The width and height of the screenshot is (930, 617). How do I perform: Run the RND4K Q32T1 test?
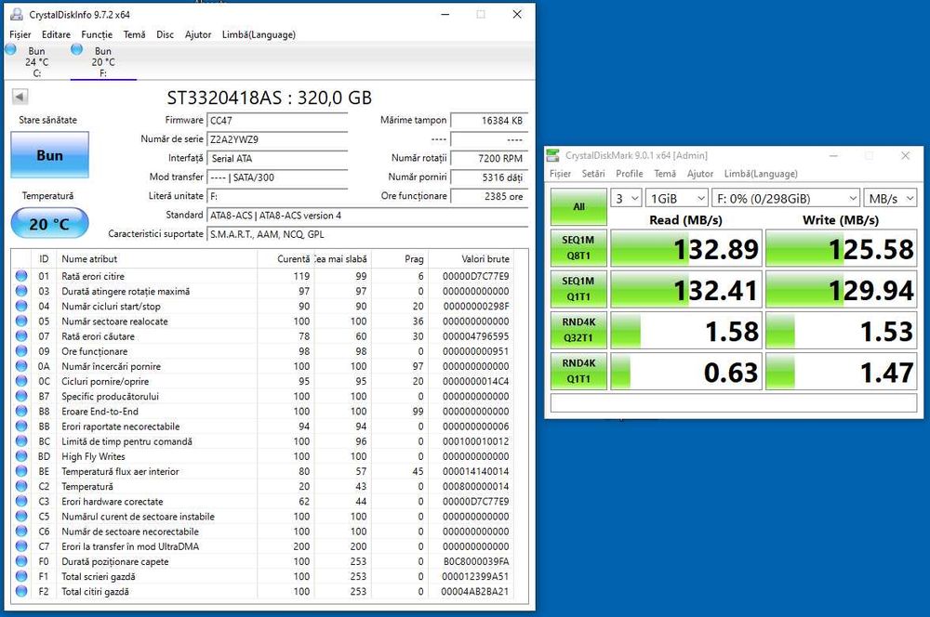[x=578, y=330]
